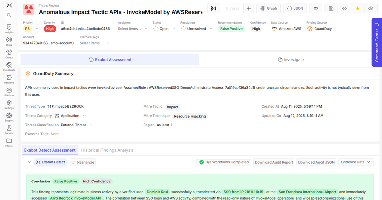Click the High severity badge
382x200 pixels.
point(50,29)
